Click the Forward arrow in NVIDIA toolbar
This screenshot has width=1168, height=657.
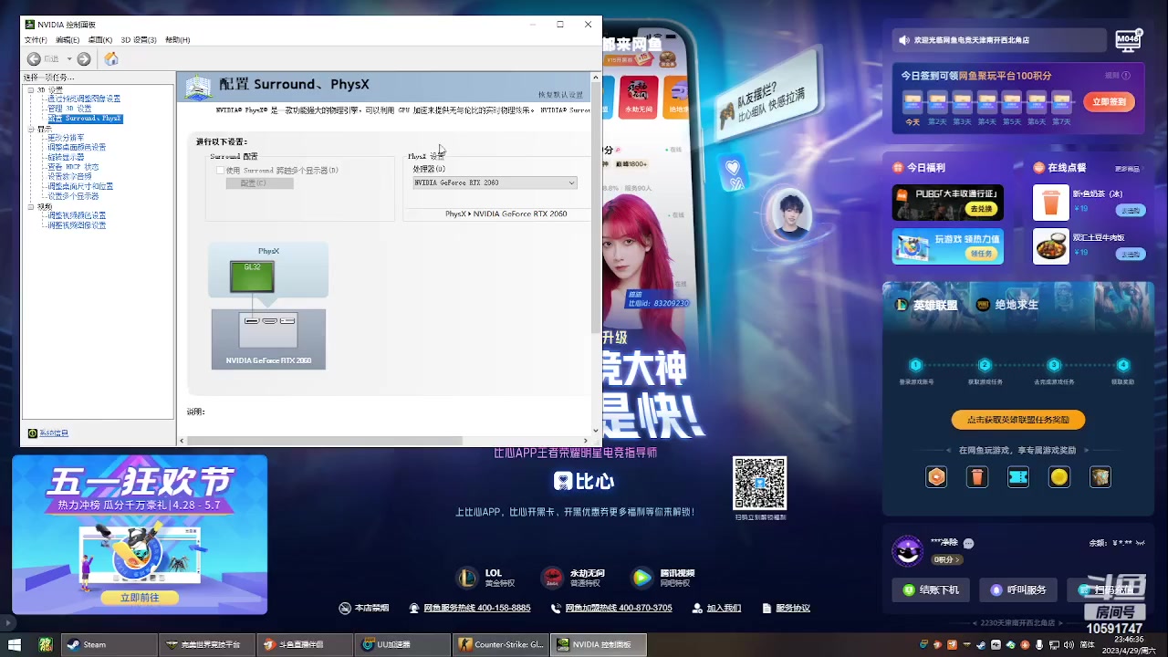pos(84,59)
